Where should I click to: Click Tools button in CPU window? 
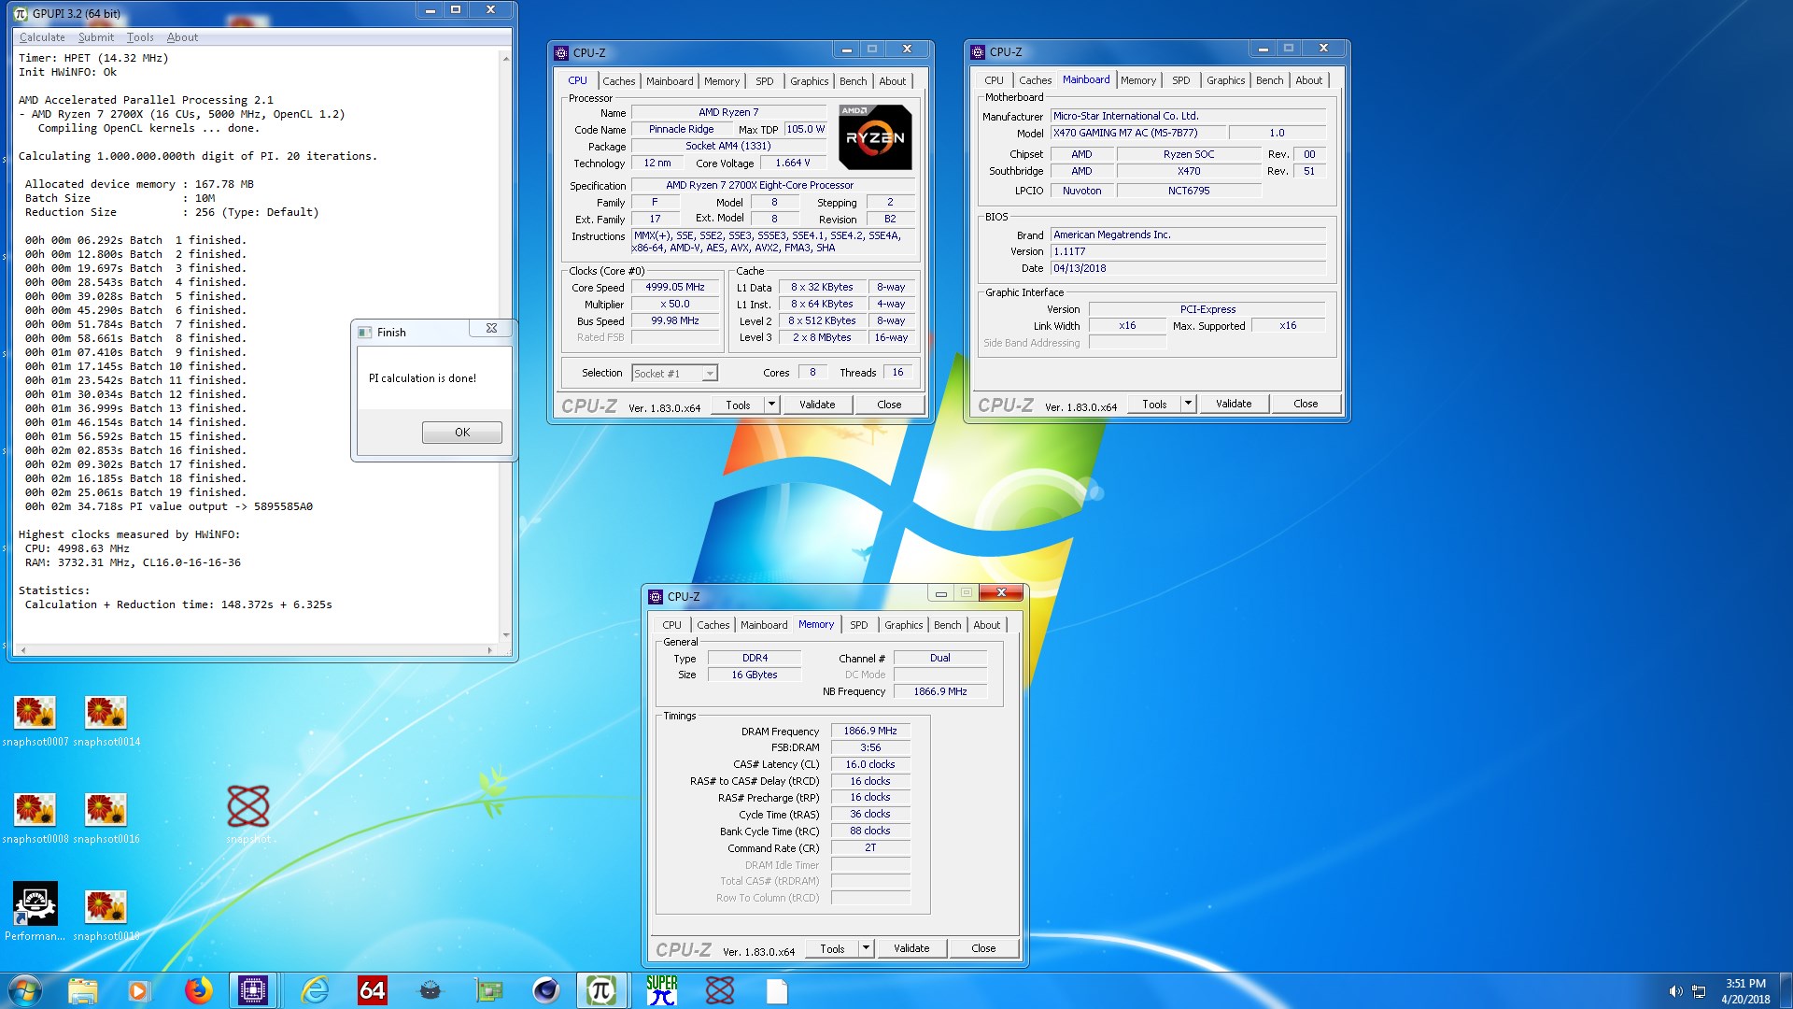coord(738,405)
